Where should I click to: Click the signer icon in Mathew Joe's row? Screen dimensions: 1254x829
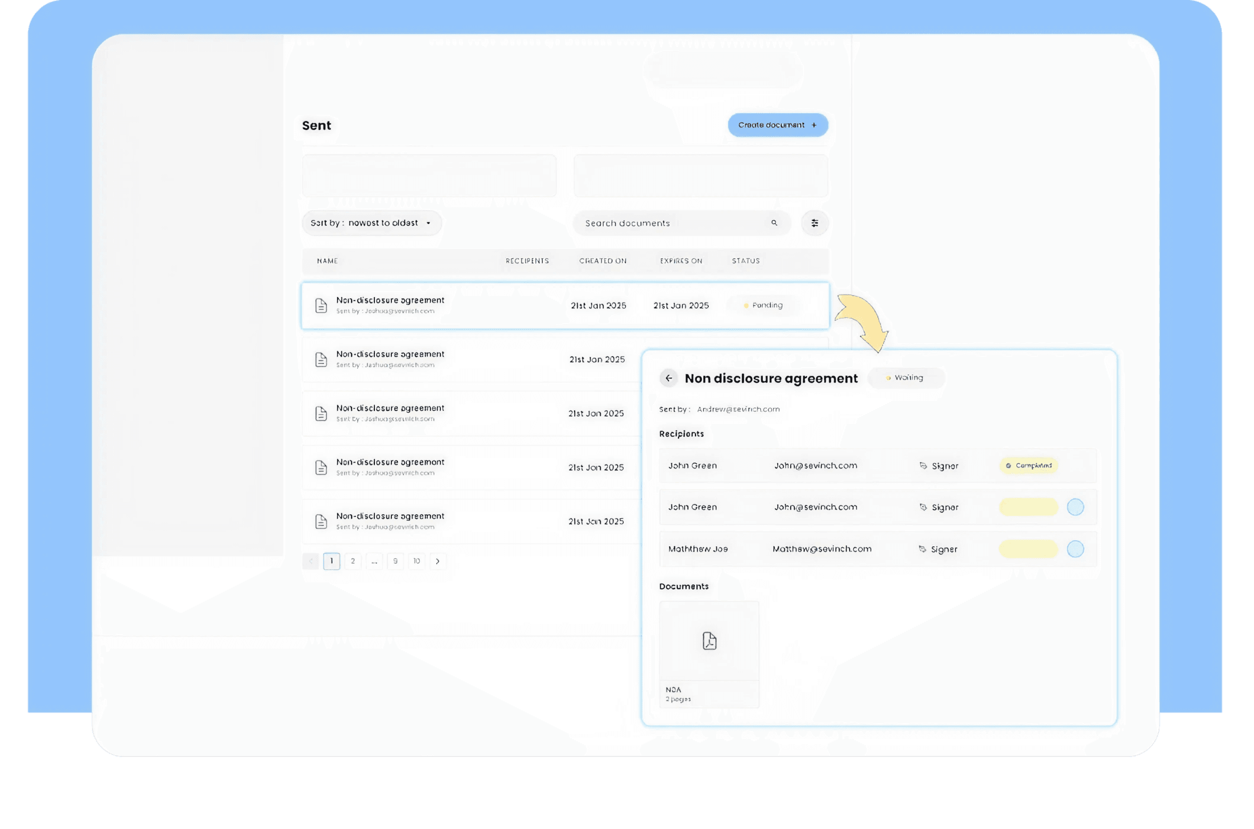pos(922,549)
